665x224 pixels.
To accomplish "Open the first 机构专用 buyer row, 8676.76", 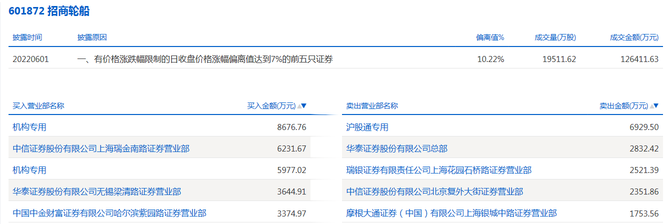I will point(30,127).
